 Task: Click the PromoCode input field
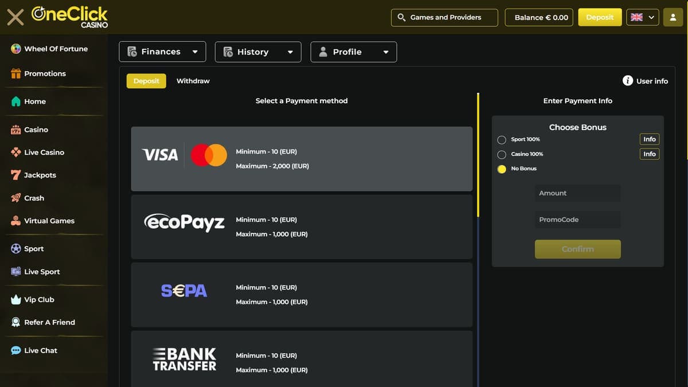click(x=578, y=220)
